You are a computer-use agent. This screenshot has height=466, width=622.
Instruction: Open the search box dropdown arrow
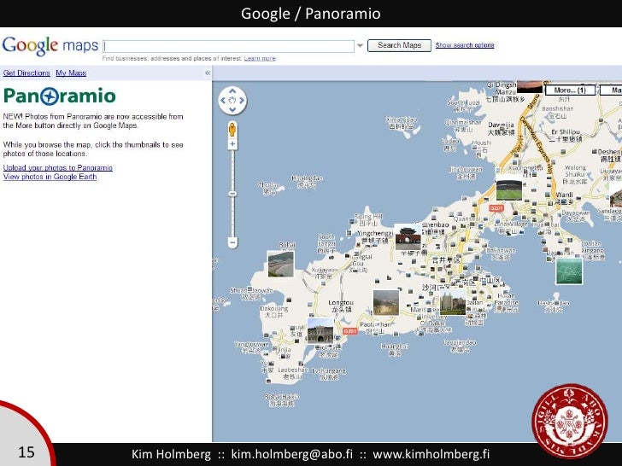pos(360,45)
